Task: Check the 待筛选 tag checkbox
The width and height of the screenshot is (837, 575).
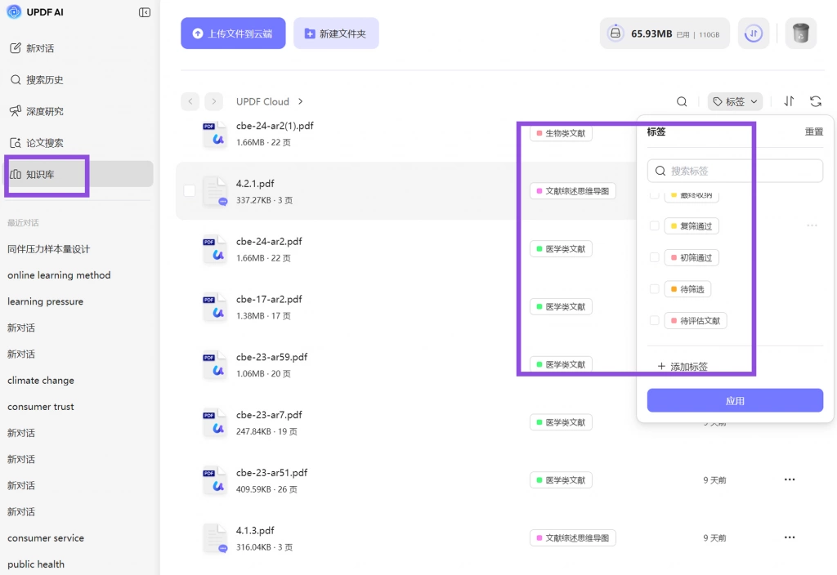Action: coord(654,288)
